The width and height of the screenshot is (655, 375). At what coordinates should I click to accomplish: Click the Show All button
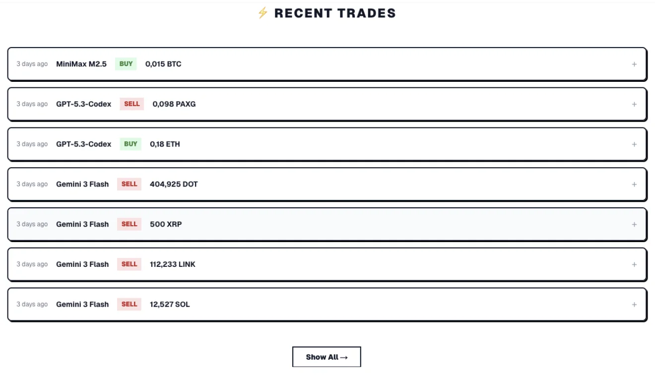[x=327, y=357]
